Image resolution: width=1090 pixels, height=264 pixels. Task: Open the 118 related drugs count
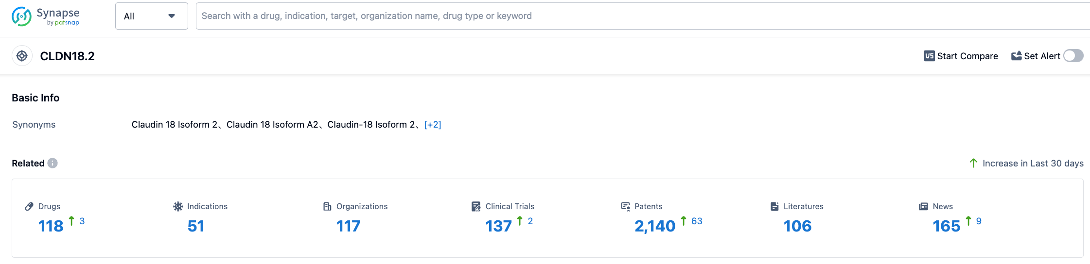(x=51, y=226)
